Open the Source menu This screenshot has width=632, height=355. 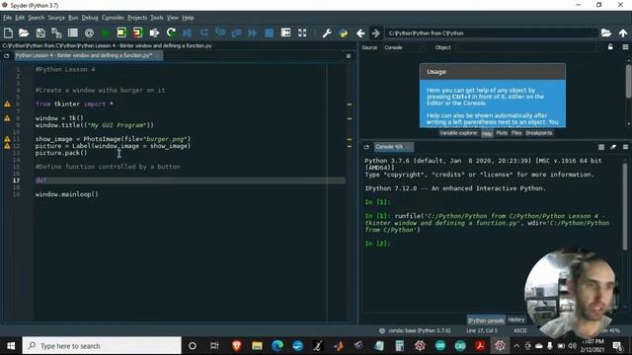tap(56, 18)
